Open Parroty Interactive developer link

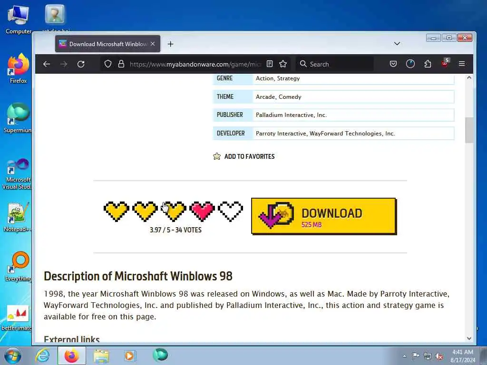[281, 134]
